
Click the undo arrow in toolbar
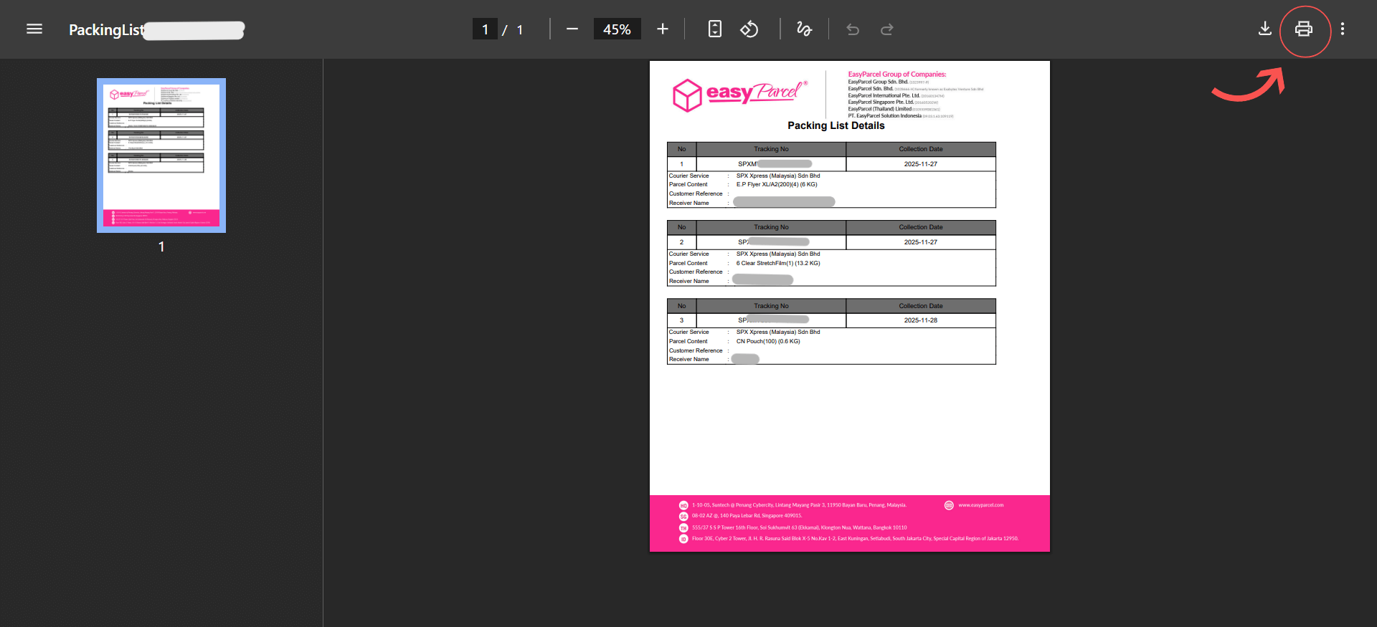click(x=852, y=29)
